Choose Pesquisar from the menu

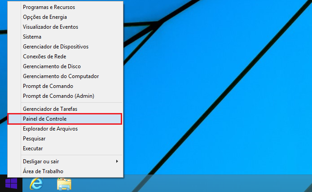pos(65,139)
